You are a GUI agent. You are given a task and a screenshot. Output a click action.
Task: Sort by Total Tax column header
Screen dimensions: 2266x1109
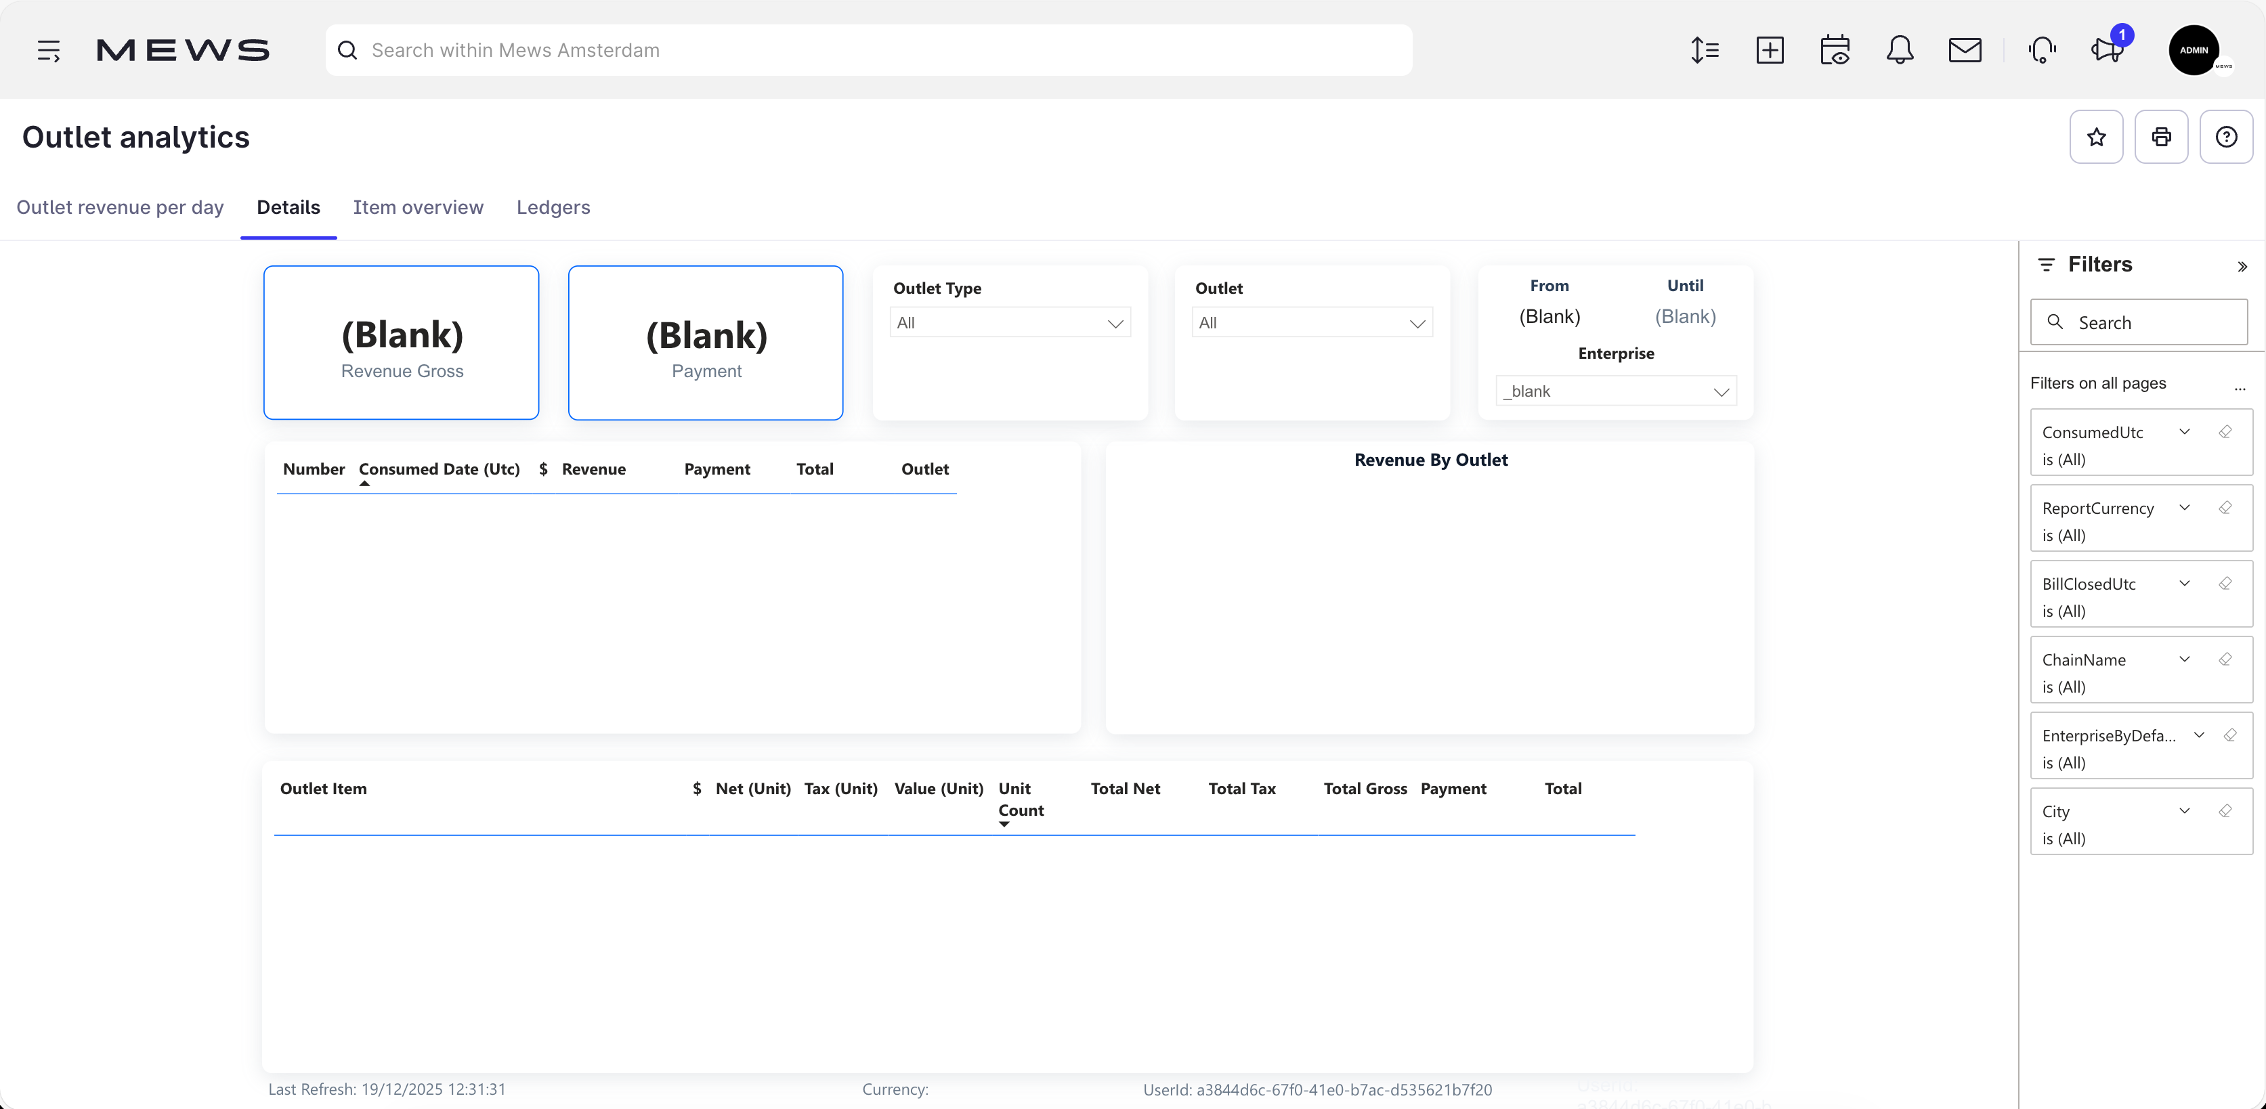click(x=1242, y=789)
